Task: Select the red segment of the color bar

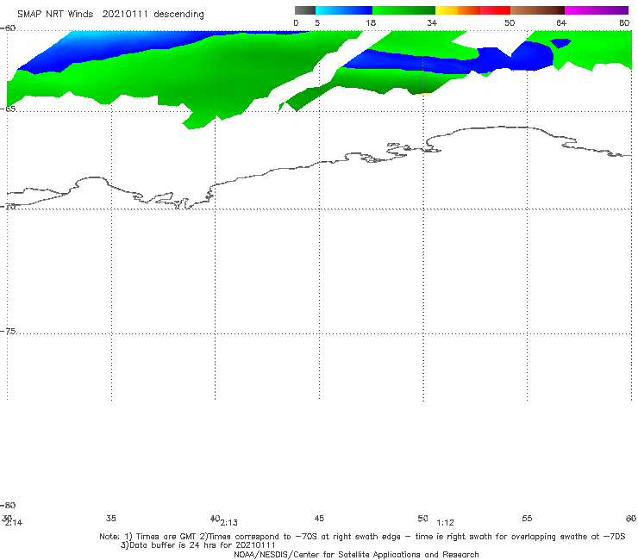Action: click(495, 10)
